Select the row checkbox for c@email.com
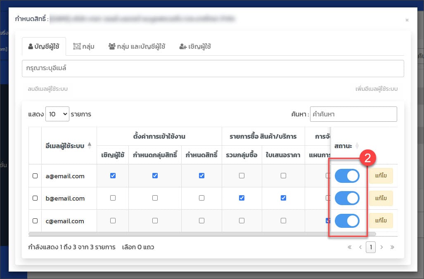The width and height of the screenshot is (424, 279). click(x=35, y=221)
